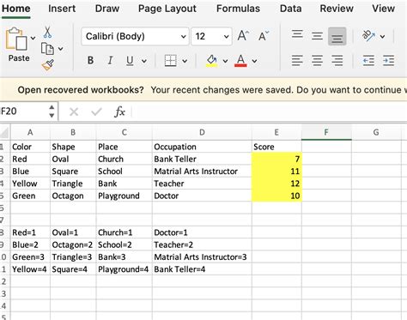Click cell containing Matrial Arts Instructor=3

[202, 257]
